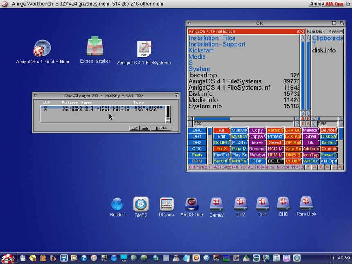Click the ? help button in DOpus status bar
The height and width of the screenshot is (264, 352).
click(308, 167)
